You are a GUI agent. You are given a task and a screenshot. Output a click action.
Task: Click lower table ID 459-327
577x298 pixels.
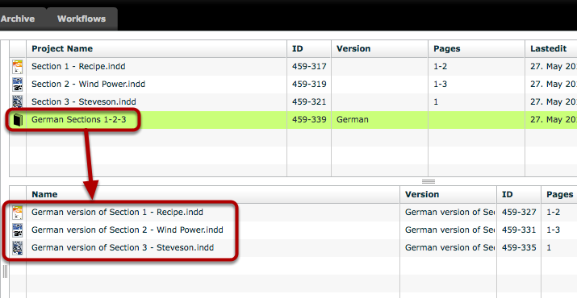click(x=519, y=213)
